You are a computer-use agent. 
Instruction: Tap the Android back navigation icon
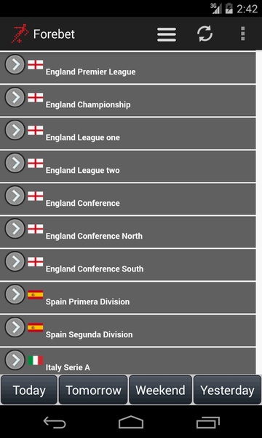(55, 422)
